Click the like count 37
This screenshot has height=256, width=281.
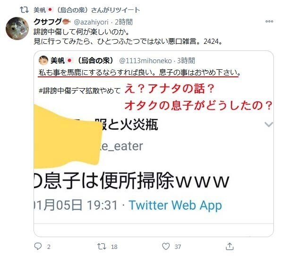click(178, 247)
